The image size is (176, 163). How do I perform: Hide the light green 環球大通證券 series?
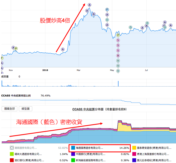pos(12,154)
